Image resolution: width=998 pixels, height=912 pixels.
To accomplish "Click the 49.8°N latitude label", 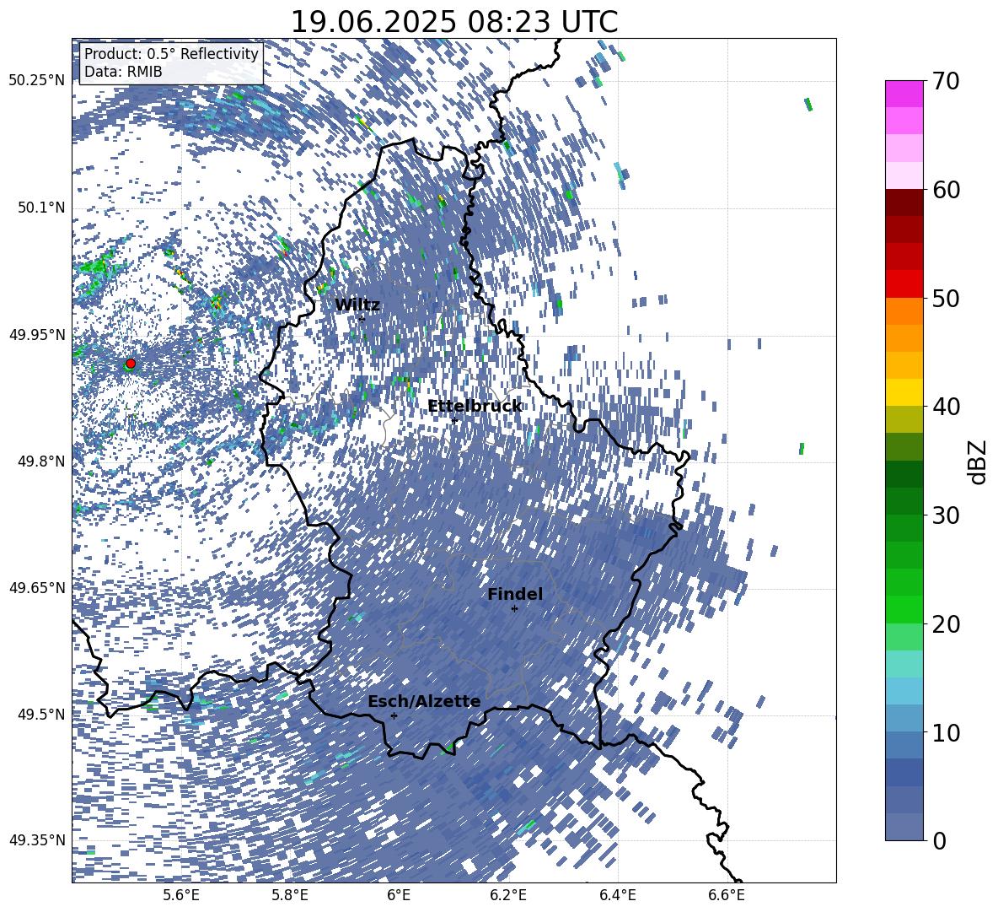I will (x=41, y=461).
